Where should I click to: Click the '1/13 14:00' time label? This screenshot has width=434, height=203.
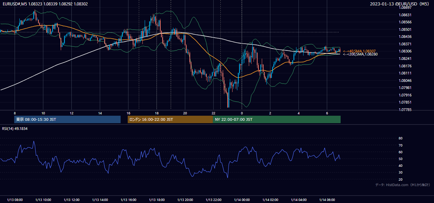pos(100,200)
